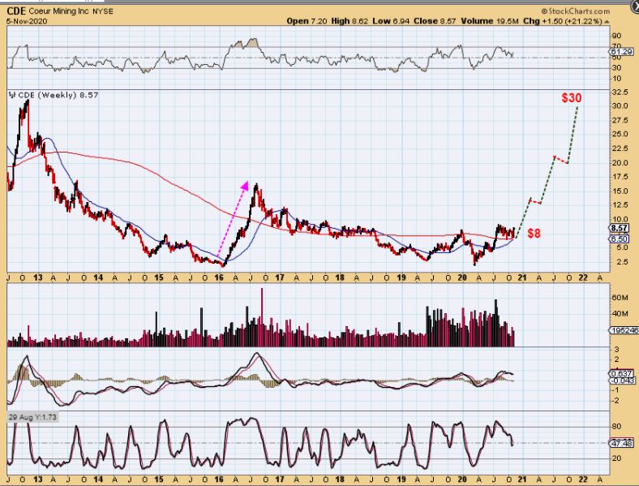Click the Low 6.94 value
Screen dimensions: 639x486
click(x=390, y=21)
